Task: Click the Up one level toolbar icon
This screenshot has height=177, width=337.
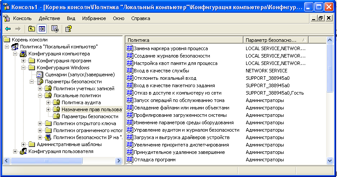Action: 31,29
